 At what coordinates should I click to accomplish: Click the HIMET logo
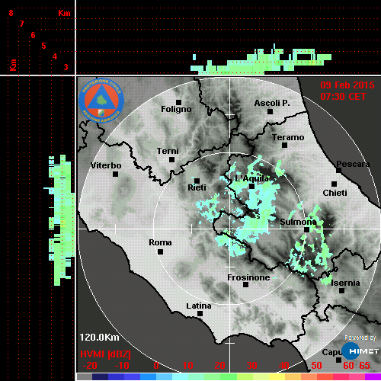(360, 351)
